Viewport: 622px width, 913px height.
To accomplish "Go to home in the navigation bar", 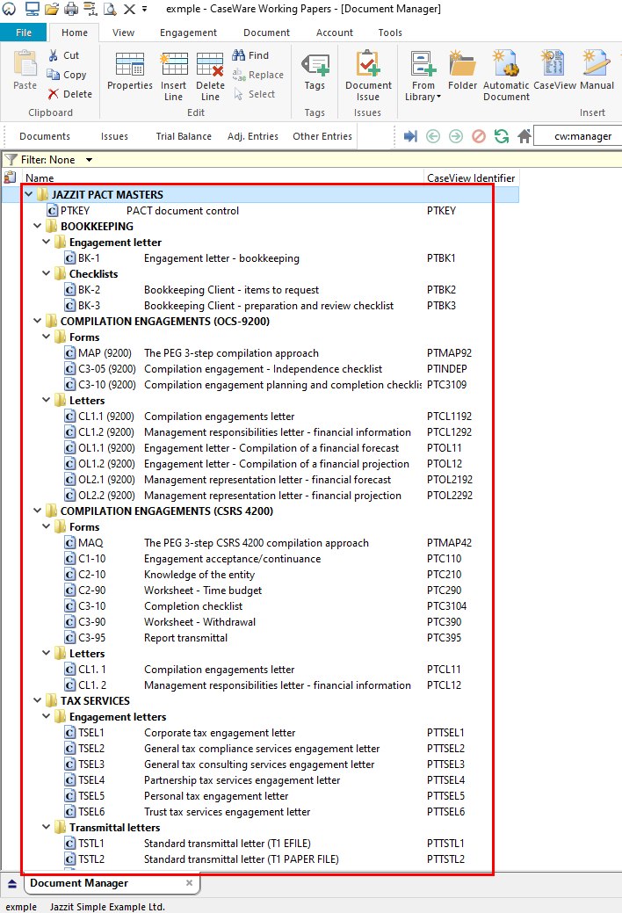I will (524, 136).
